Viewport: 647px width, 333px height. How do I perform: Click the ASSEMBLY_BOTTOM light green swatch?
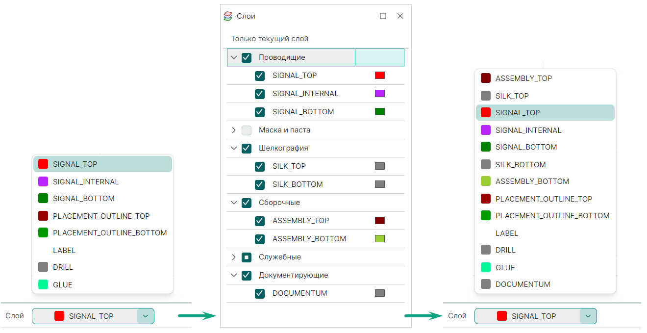[x=380, y=239]
